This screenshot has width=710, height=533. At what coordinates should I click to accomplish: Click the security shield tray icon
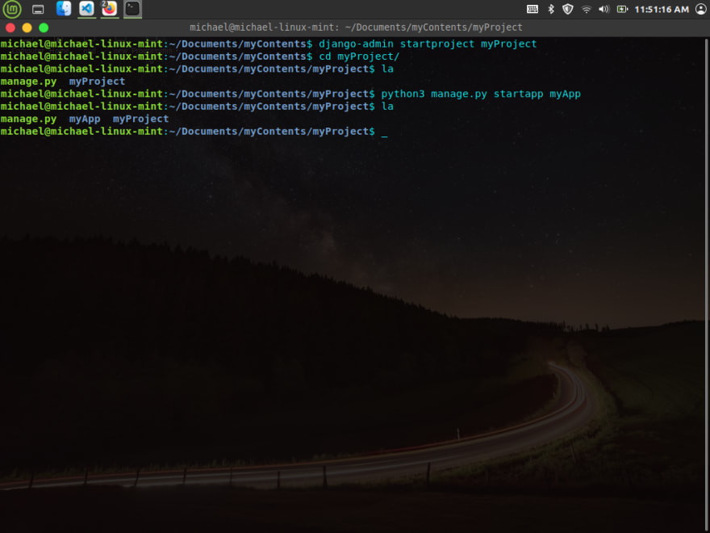[567, 9]
